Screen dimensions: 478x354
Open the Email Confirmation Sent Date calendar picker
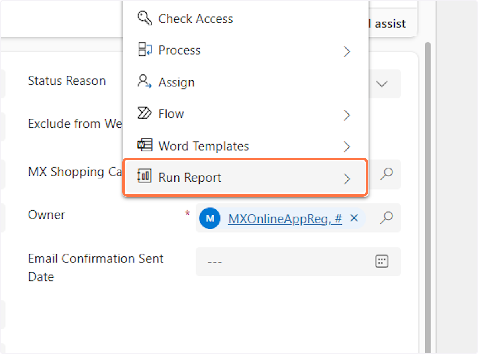382,262
